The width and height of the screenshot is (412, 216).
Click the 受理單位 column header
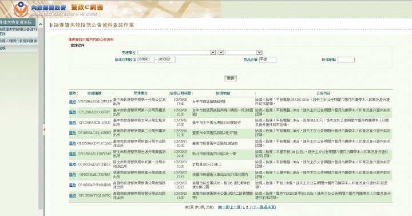click(x=141, y=93)
